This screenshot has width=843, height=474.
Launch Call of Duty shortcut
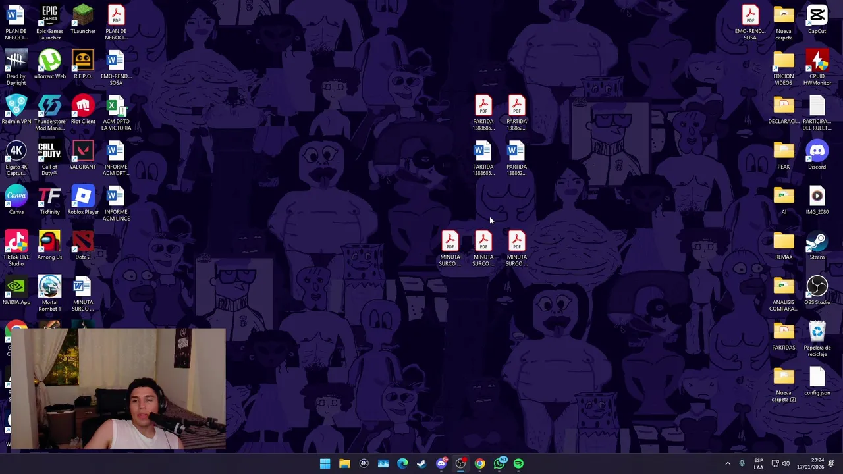point(49,159)
